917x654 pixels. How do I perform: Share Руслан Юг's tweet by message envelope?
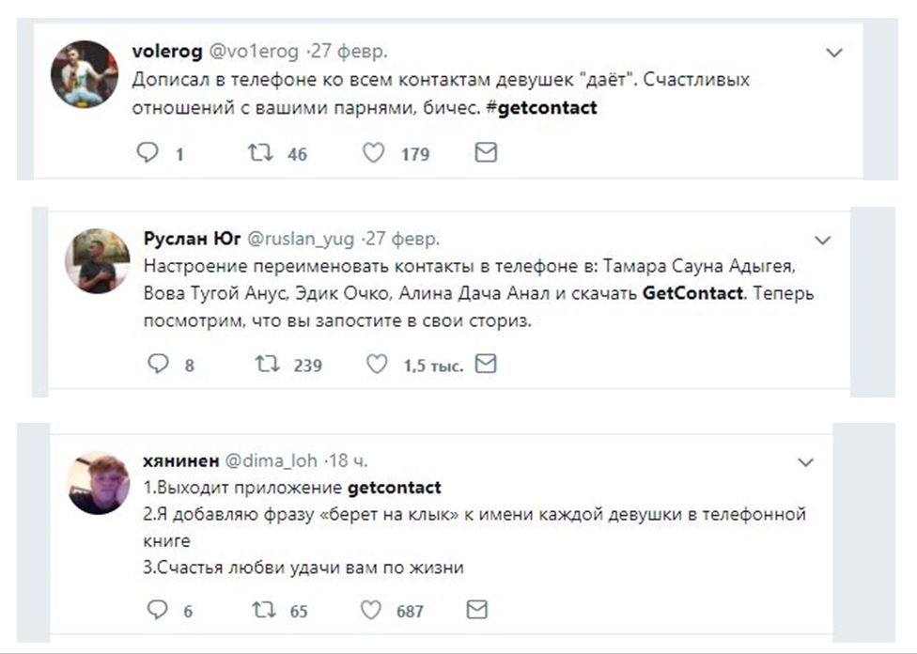click(485, 364)
